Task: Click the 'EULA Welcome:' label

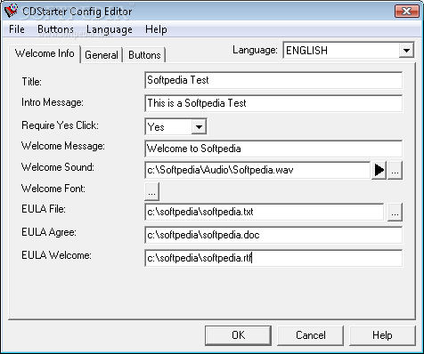Action: (56, 255)
